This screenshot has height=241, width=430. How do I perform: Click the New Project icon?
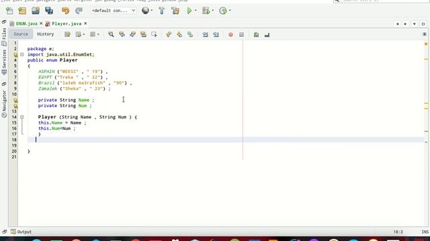[x=22, y=11]
